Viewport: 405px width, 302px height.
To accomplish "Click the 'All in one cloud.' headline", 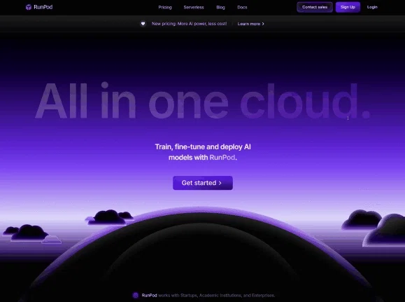I will [x=203, y=101].
